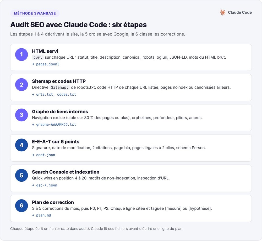Click the MÉTHODE SWANBASE badge
This screenshot has width=262, height=241.
(35, 13)
